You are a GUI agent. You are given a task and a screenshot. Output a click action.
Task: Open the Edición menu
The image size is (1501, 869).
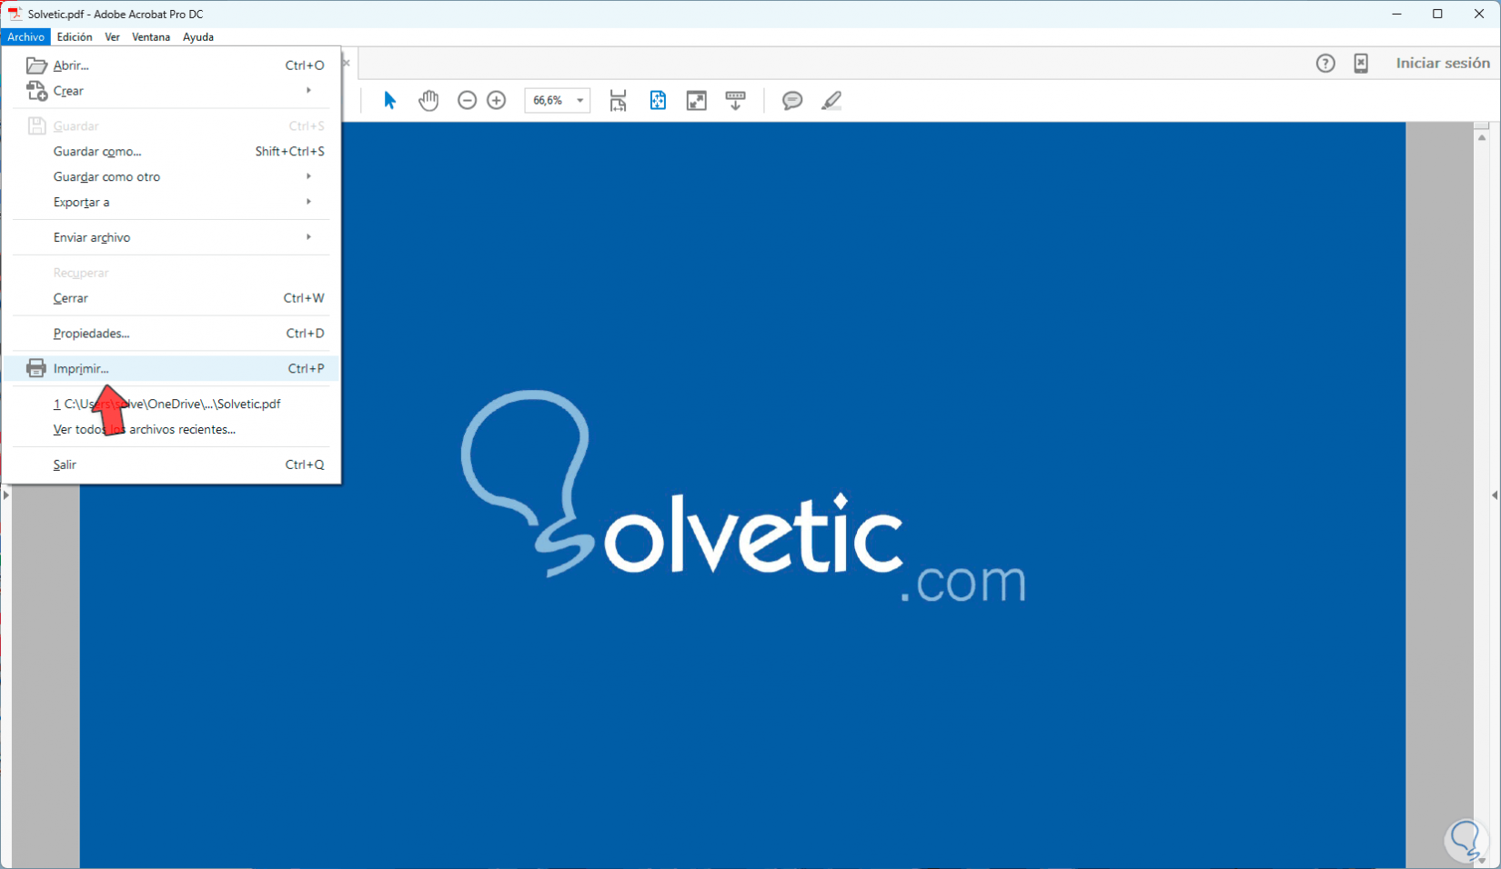click(75, 37)
